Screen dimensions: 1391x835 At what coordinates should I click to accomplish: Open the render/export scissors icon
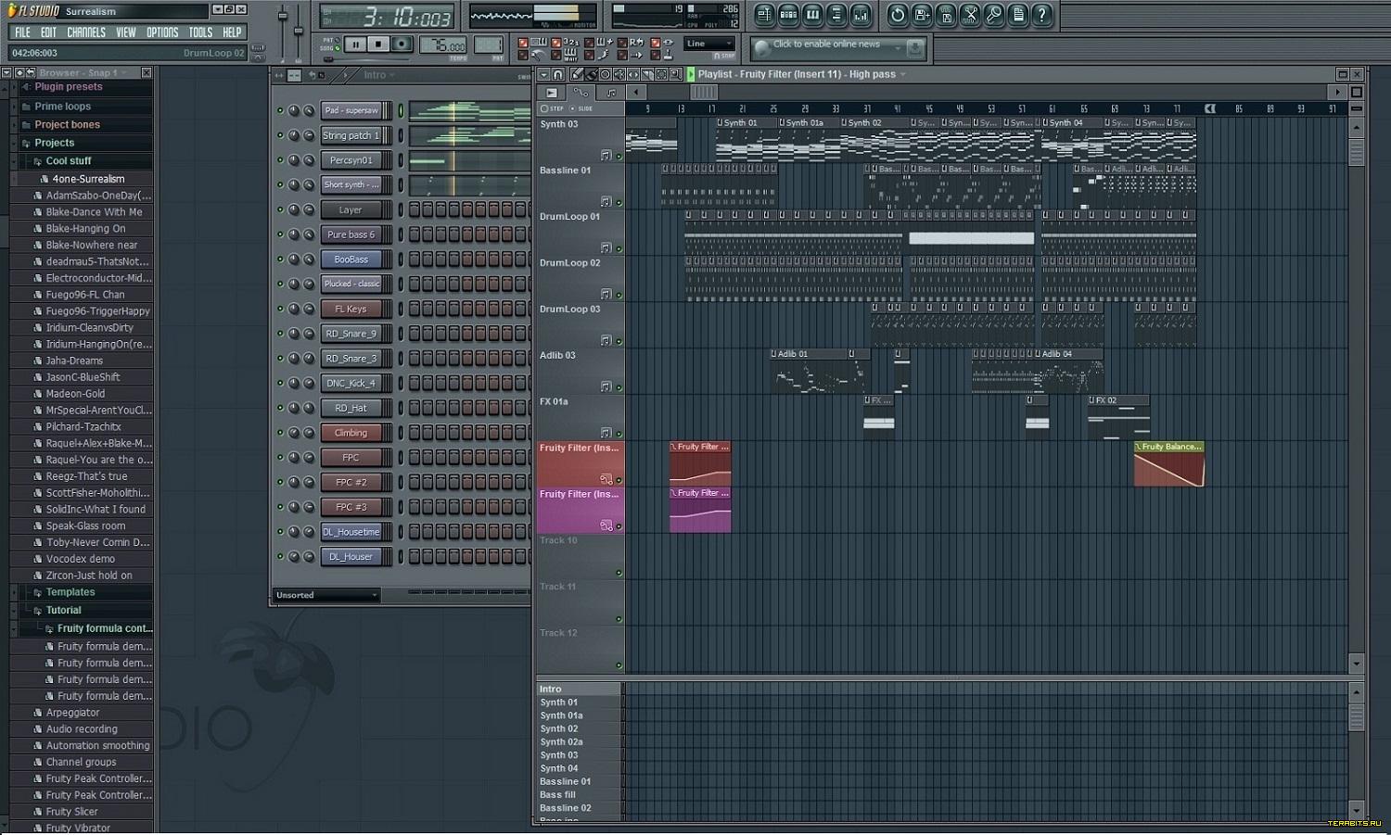970,15
